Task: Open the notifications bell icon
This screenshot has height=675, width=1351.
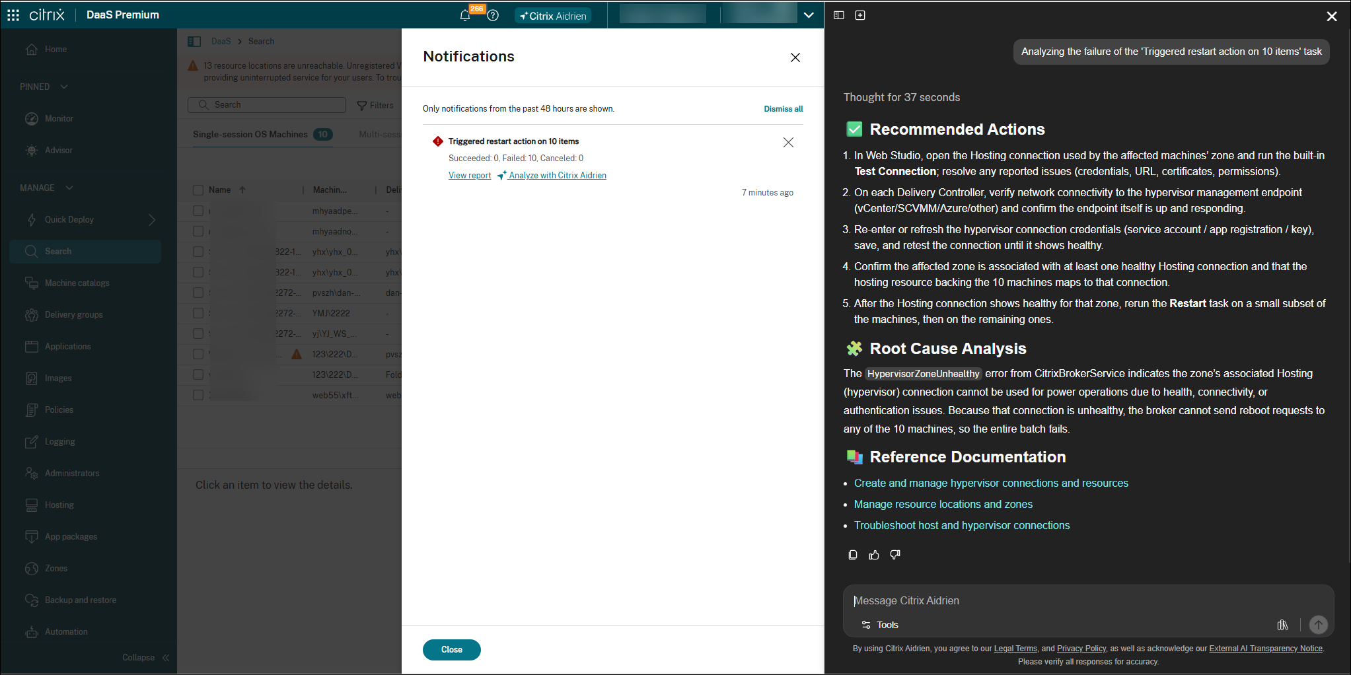Action: coord(465,15)
